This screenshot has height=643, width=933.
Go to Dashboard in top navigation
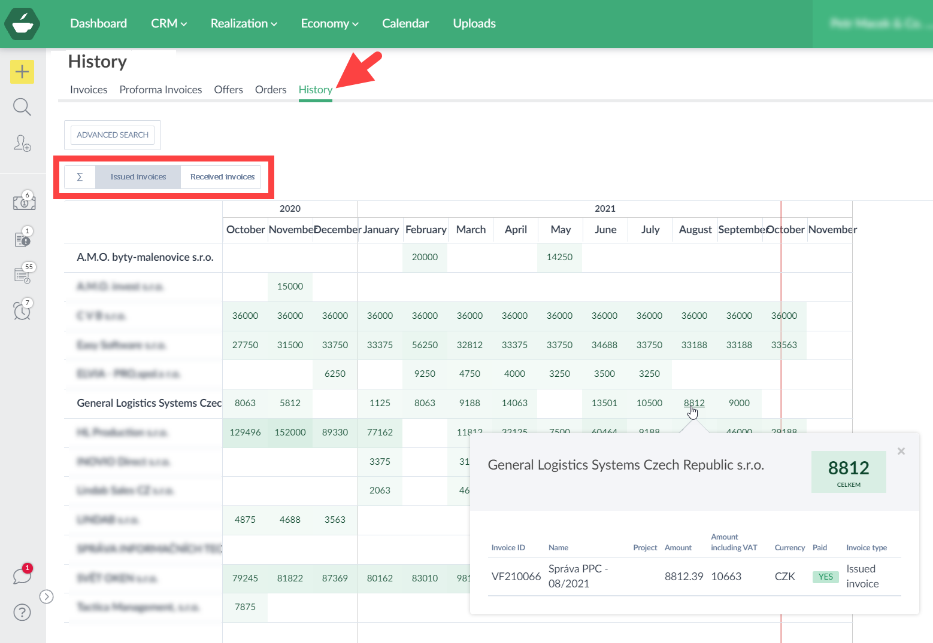coord(98,23)
